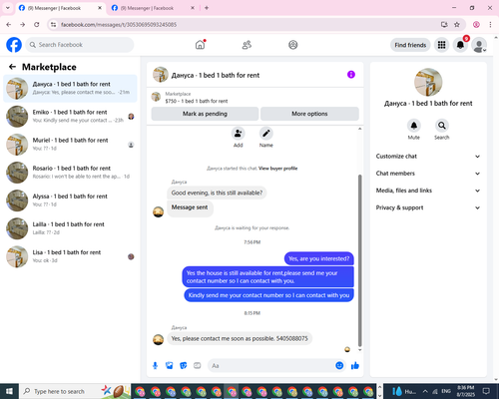
Task: Click the Find friends button
Action: point(410,45)
